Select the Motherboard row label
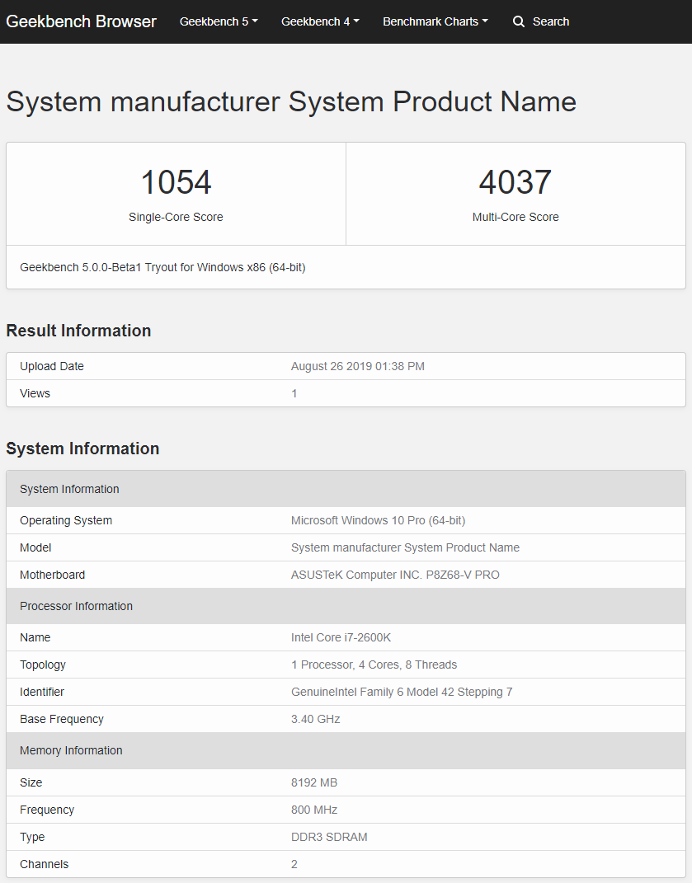The image size is (692, 883). pos(53,575)
